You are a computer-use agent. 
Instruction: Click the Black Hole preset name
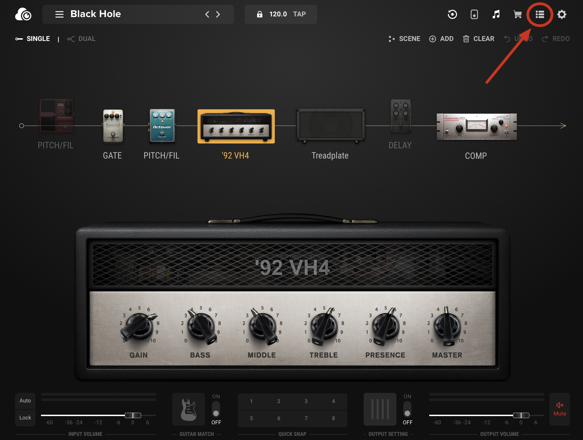point(96,14)
